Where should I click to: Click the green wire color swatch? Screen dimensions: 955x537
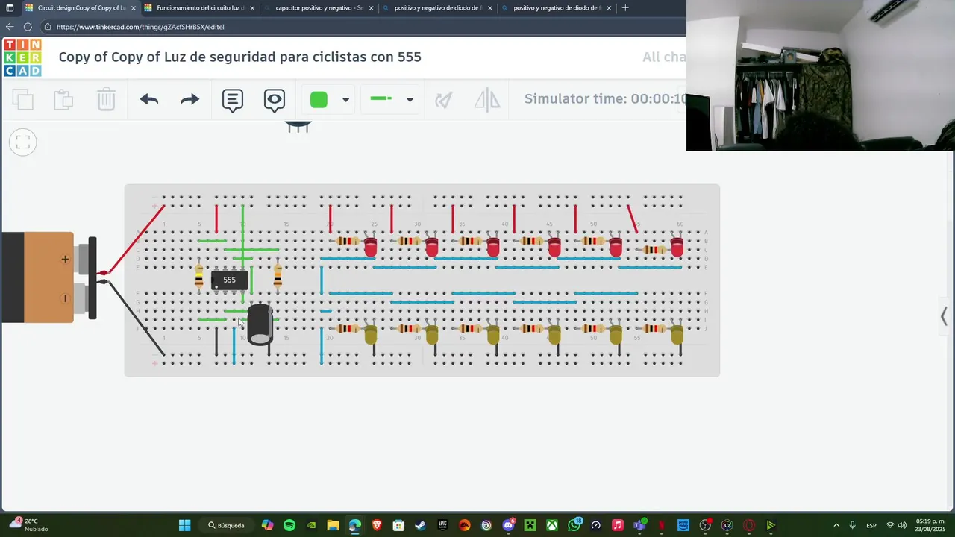(x=319, y=99)
